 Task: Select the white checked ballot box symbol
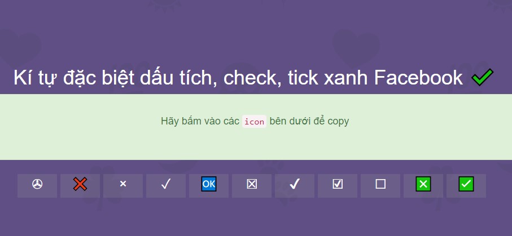coord(338,184)
